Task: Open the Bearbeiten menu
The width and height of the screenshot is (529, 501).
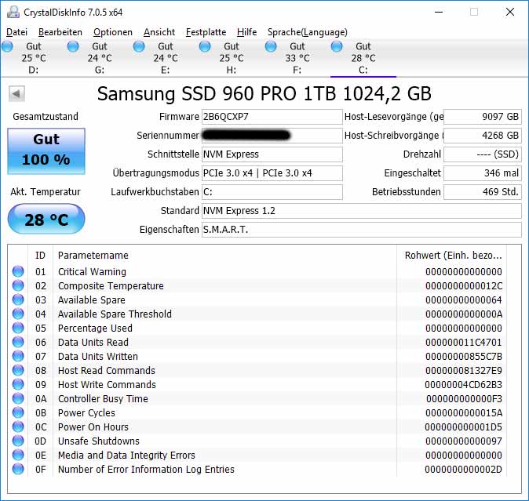Action: point(60,32)
